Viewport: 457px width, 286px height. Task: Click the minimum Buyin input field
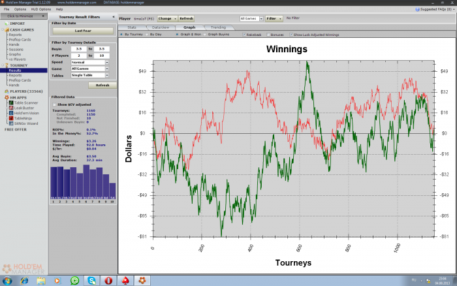[79, 49]
